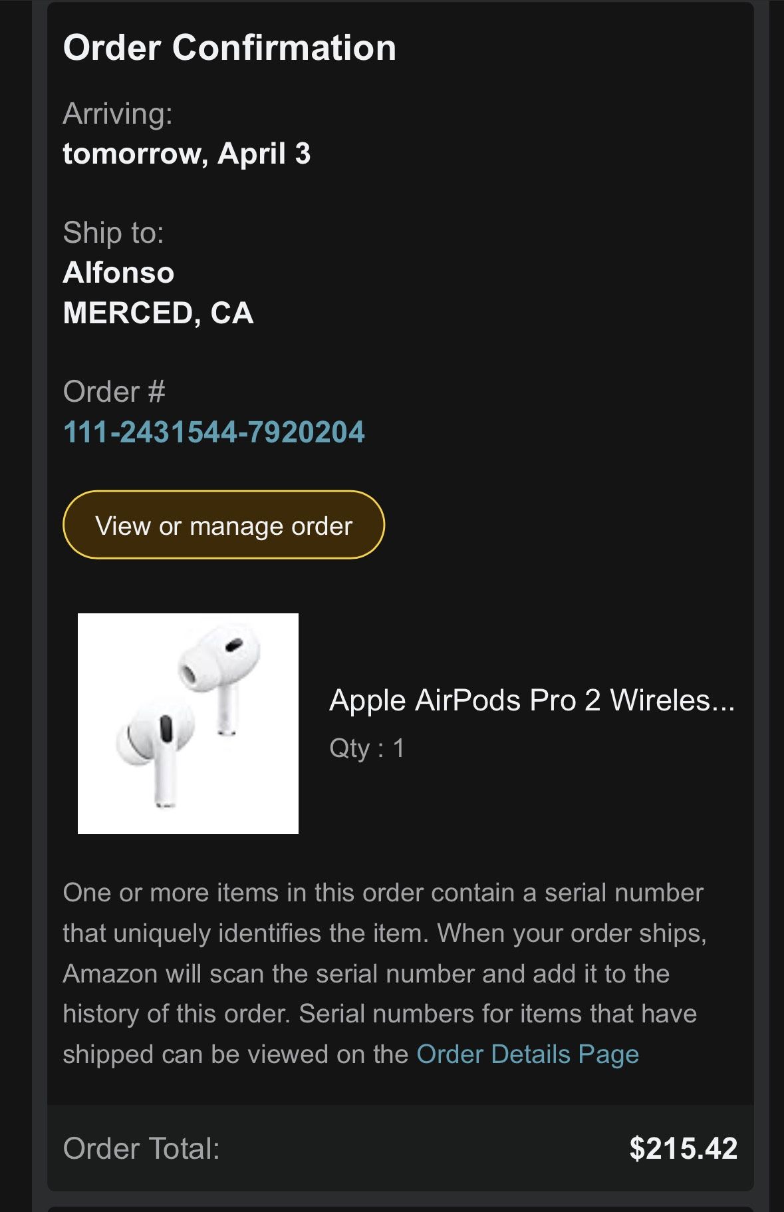Image resolution: width=784 pixels, height=1212 pixels.
Task: Click the Order Confirmation heading
Action: [x=229, y=48]
